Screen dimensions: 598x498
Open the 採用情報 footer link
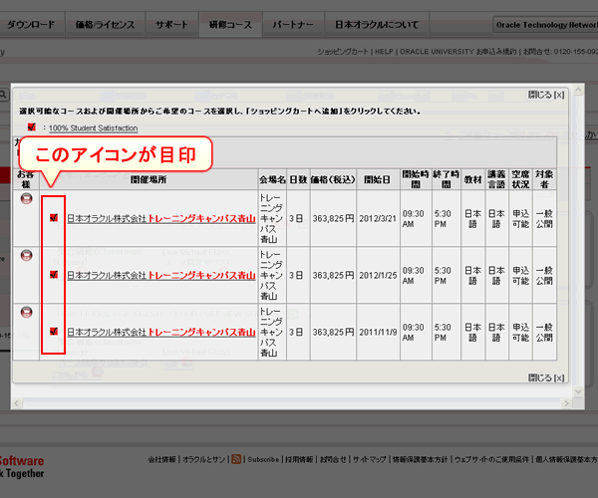click(x=299, y=460)
